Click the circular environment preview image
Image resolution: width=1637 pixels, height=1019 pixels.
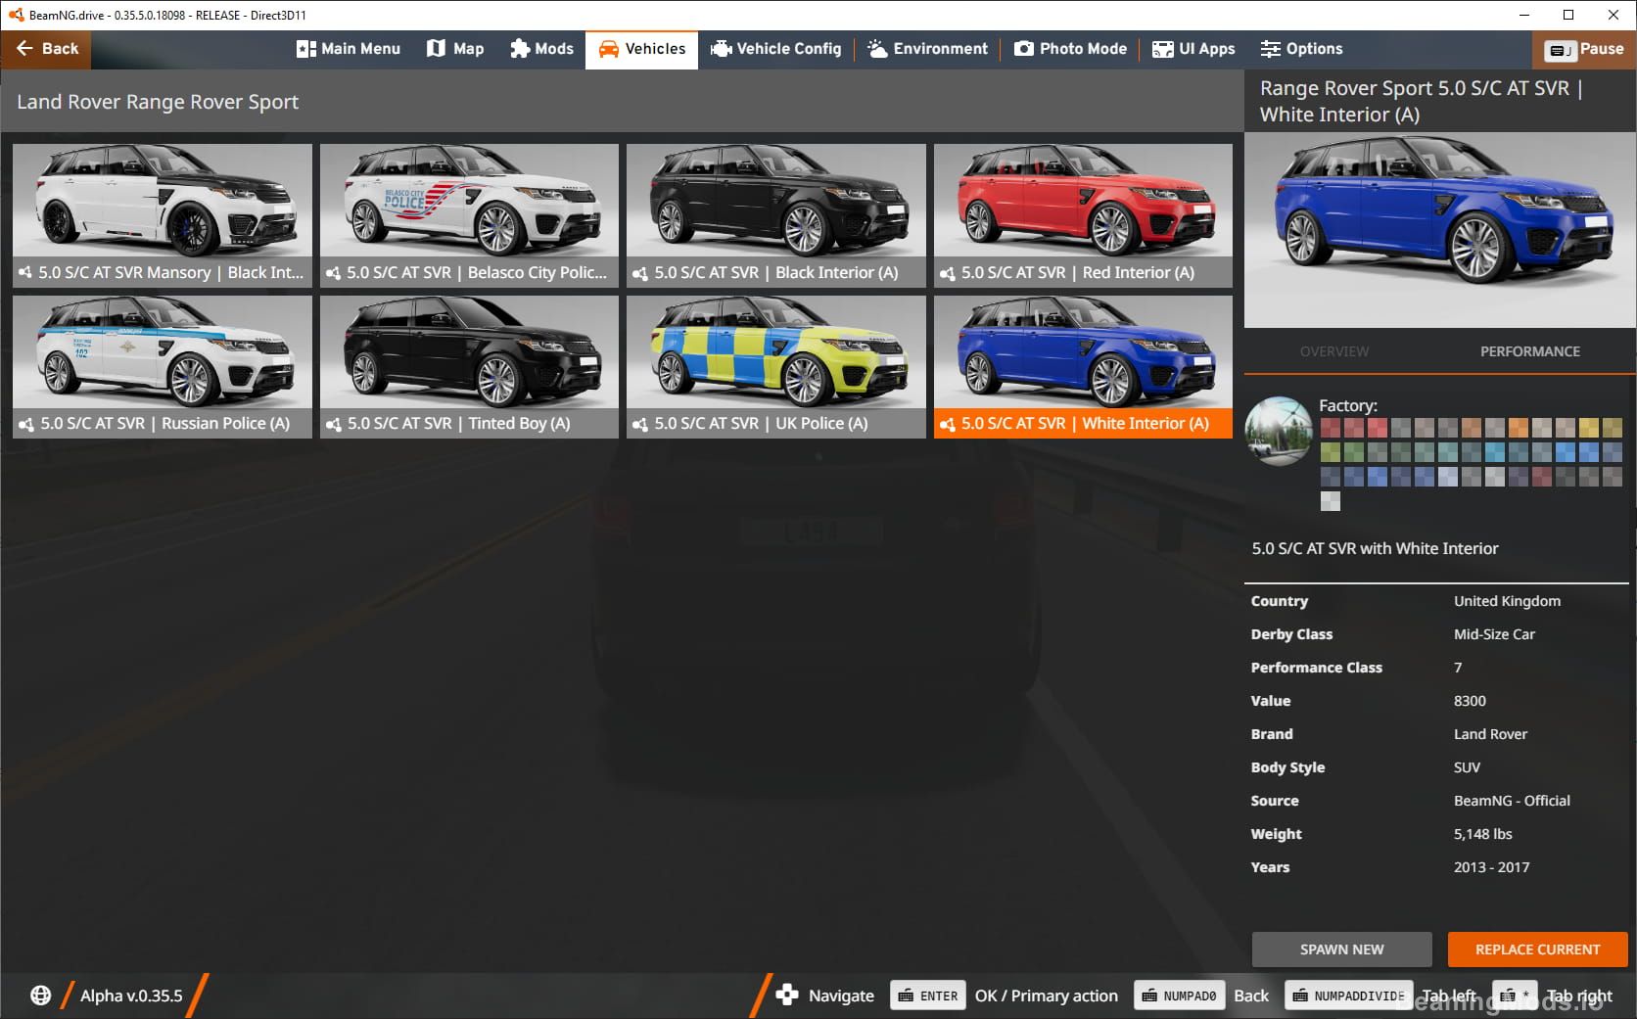coord(1279,431)
